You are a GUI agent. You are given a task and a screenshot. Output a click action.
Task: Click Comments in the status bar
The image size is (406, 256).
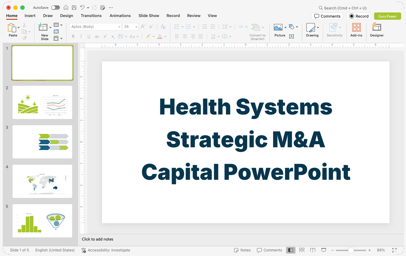pos(269,250)
